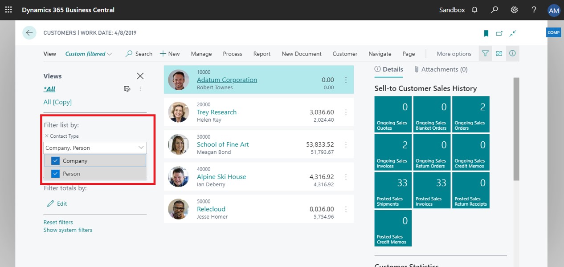The width and height of the screenshot is (564, 267).
Task: Click the COMP company badge
Action: click(x=554, y=32)
